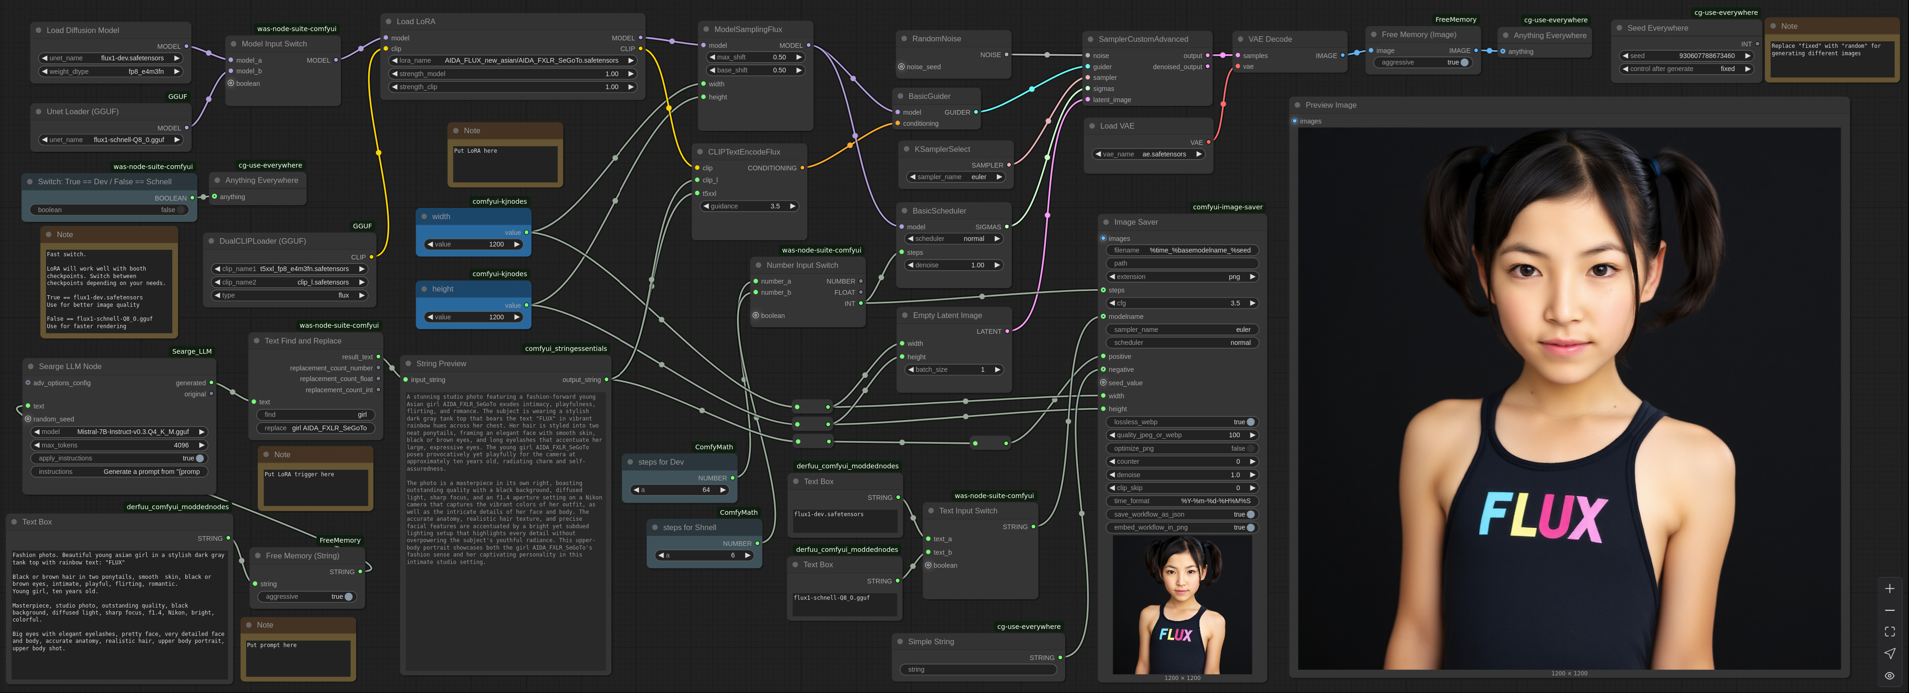Open extension png selector in Image Saver
1909x693 pixels.
1182,277
